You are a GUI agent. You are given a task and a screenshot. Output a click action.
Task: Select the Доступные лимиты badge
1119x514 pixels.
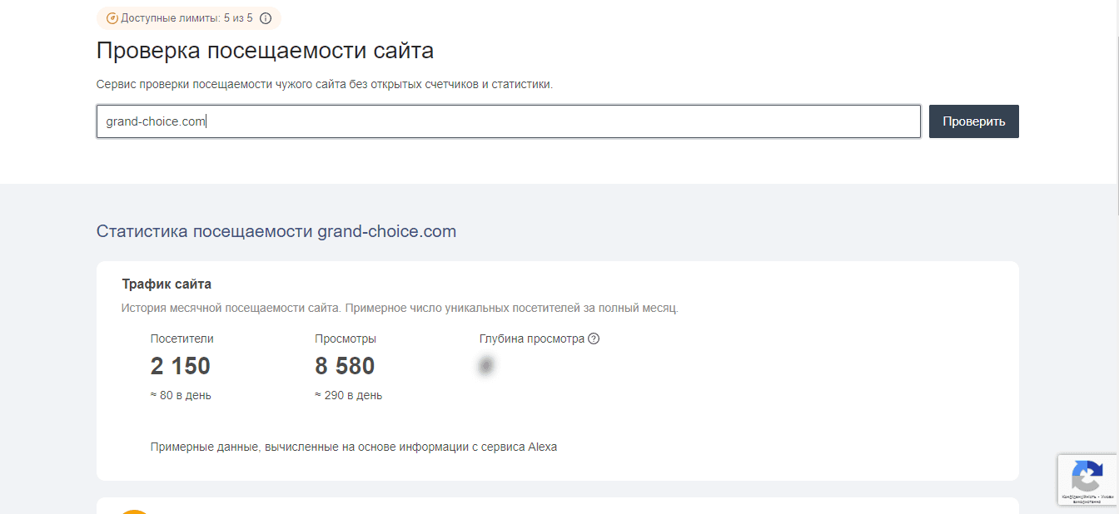(x=187, y=17)
